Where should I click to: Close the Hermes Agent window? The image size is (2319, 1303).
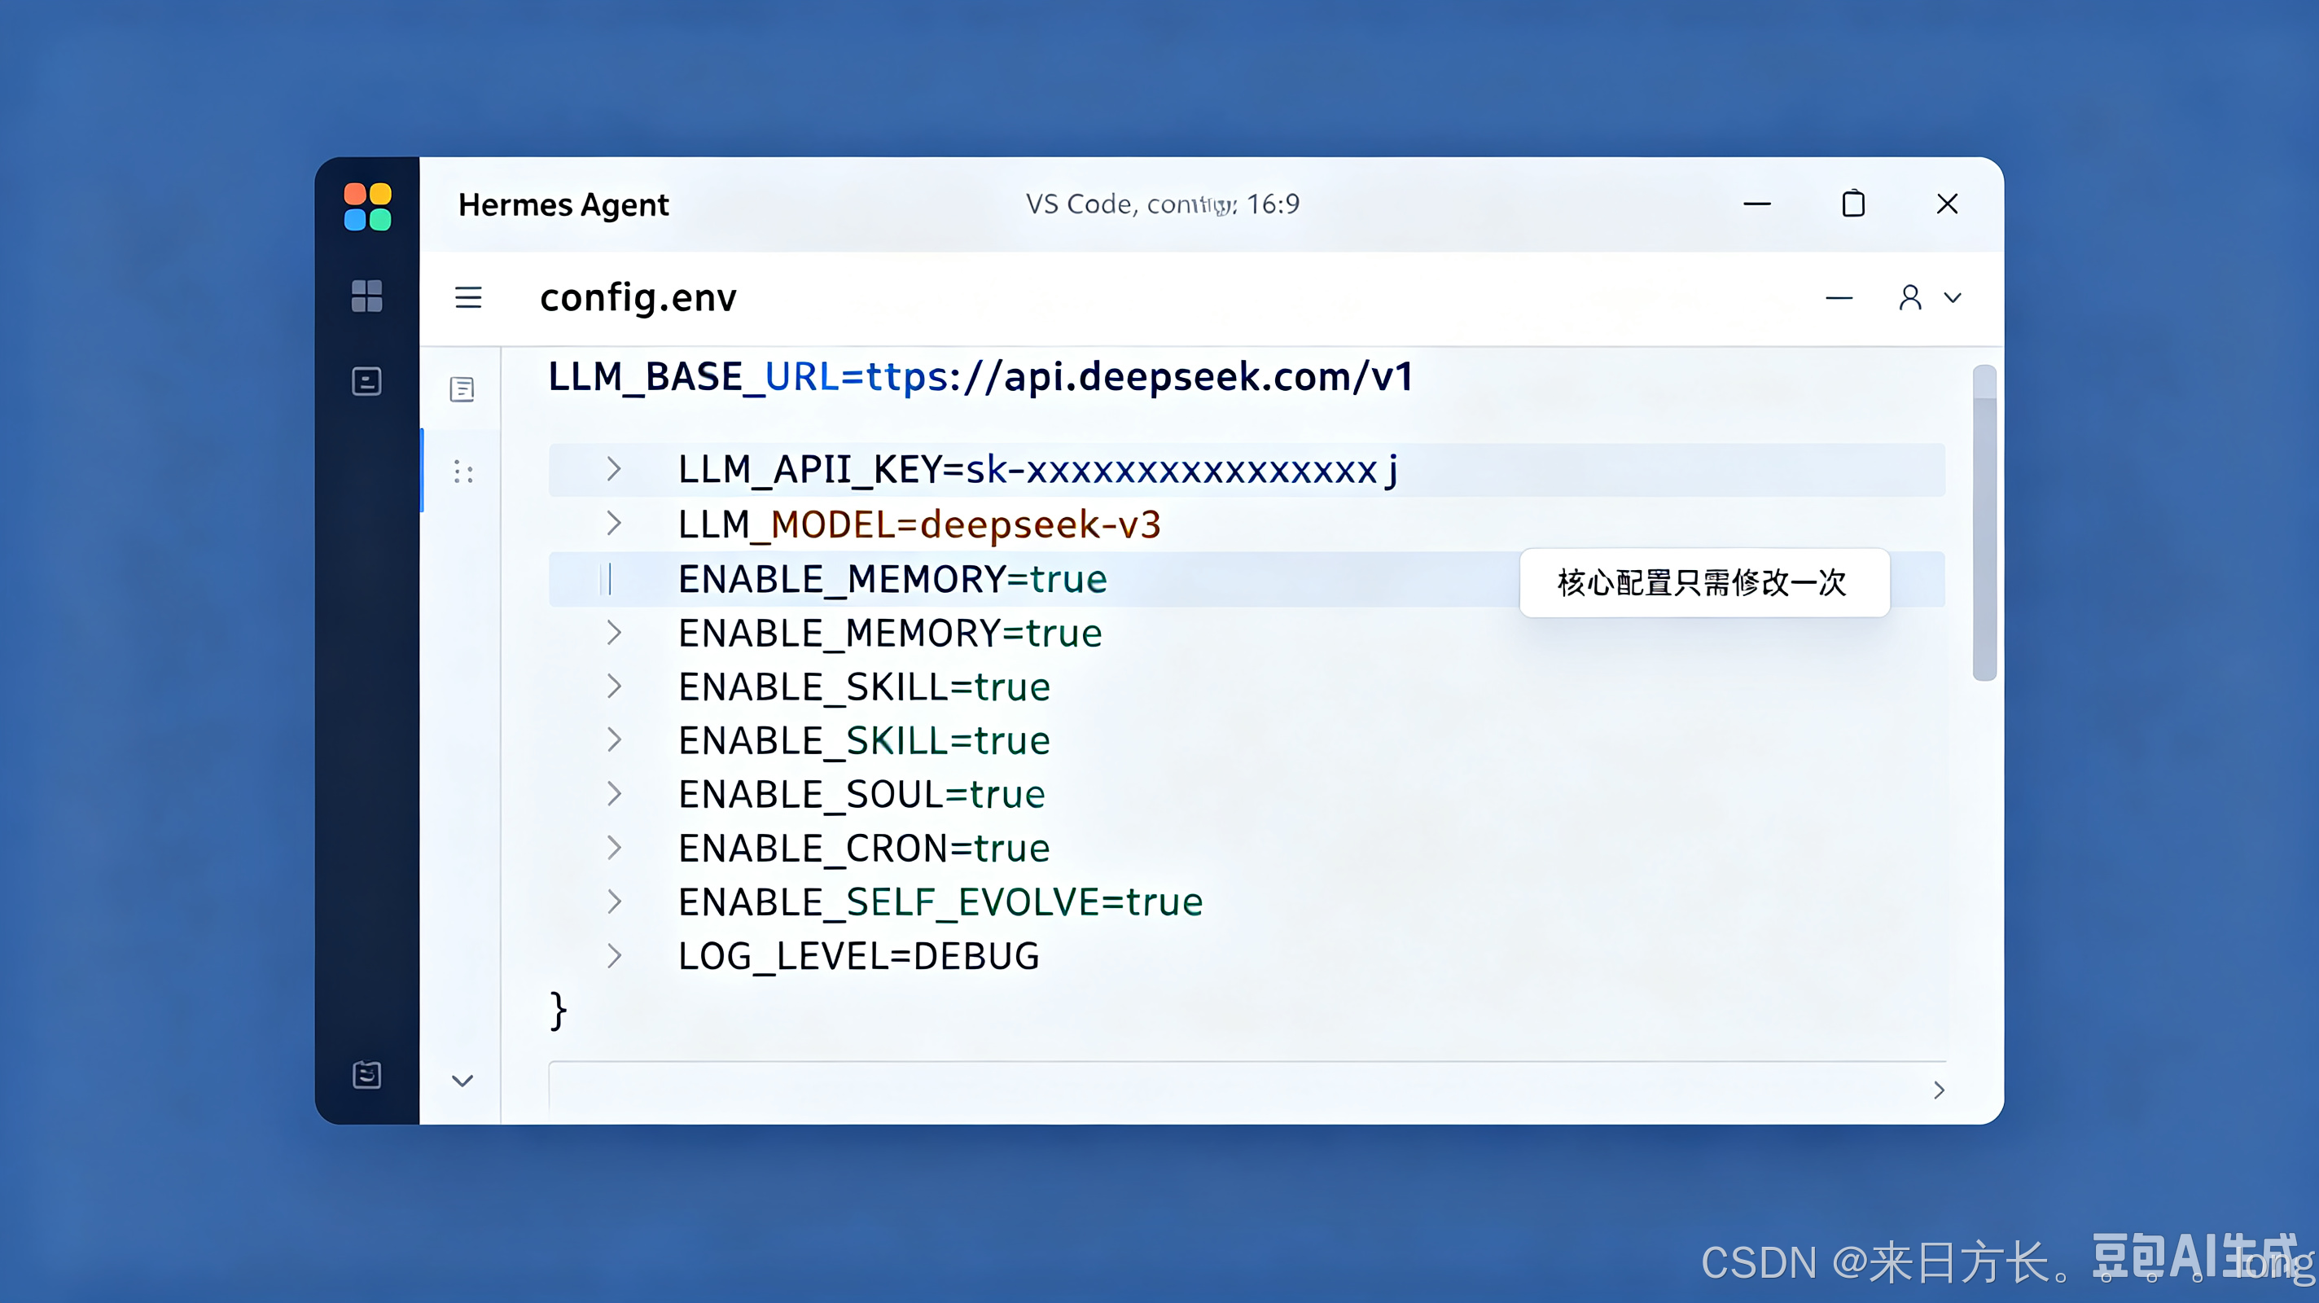tap(1947, 204)
